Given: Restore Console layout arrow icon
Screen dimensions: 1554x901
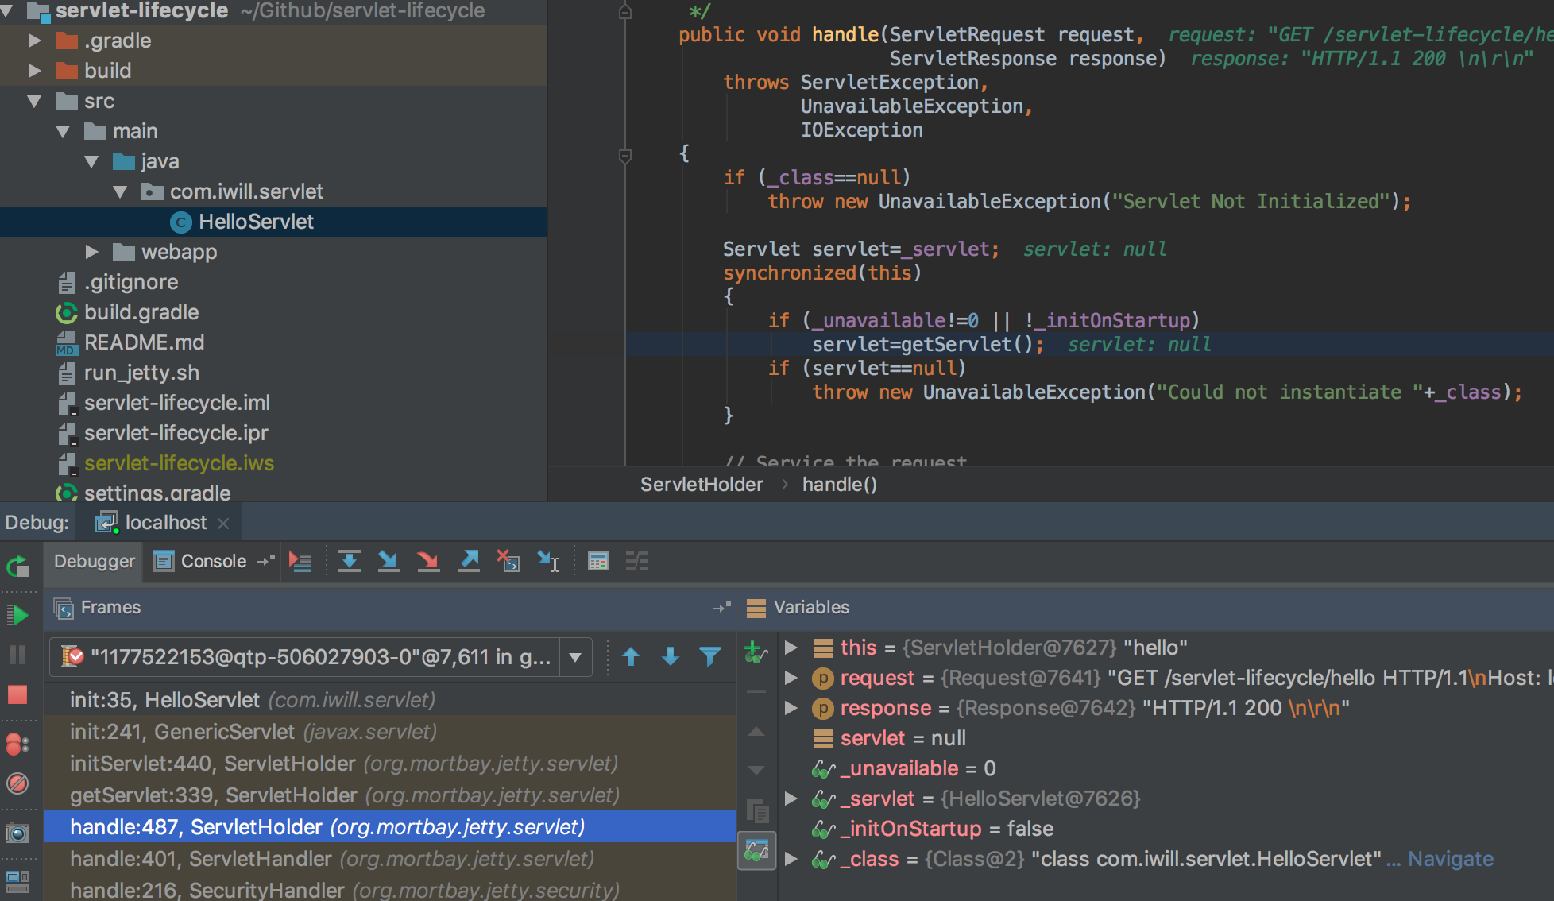Looking at the screenshot, I should 266,561.
